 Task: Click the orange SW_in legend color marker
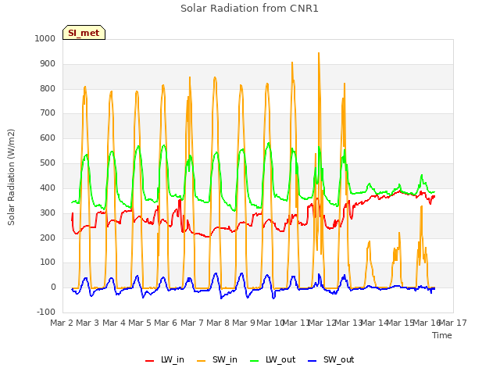(202, 361)
